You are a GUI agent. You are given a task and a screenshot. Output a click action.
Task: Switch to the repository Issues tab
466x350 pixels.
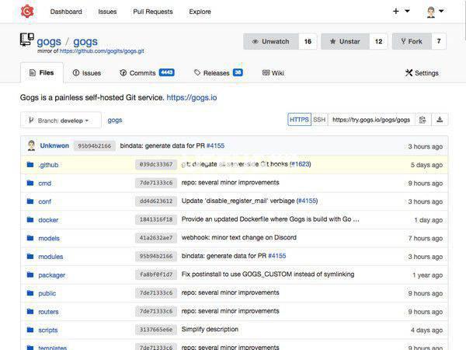point(87,73)
